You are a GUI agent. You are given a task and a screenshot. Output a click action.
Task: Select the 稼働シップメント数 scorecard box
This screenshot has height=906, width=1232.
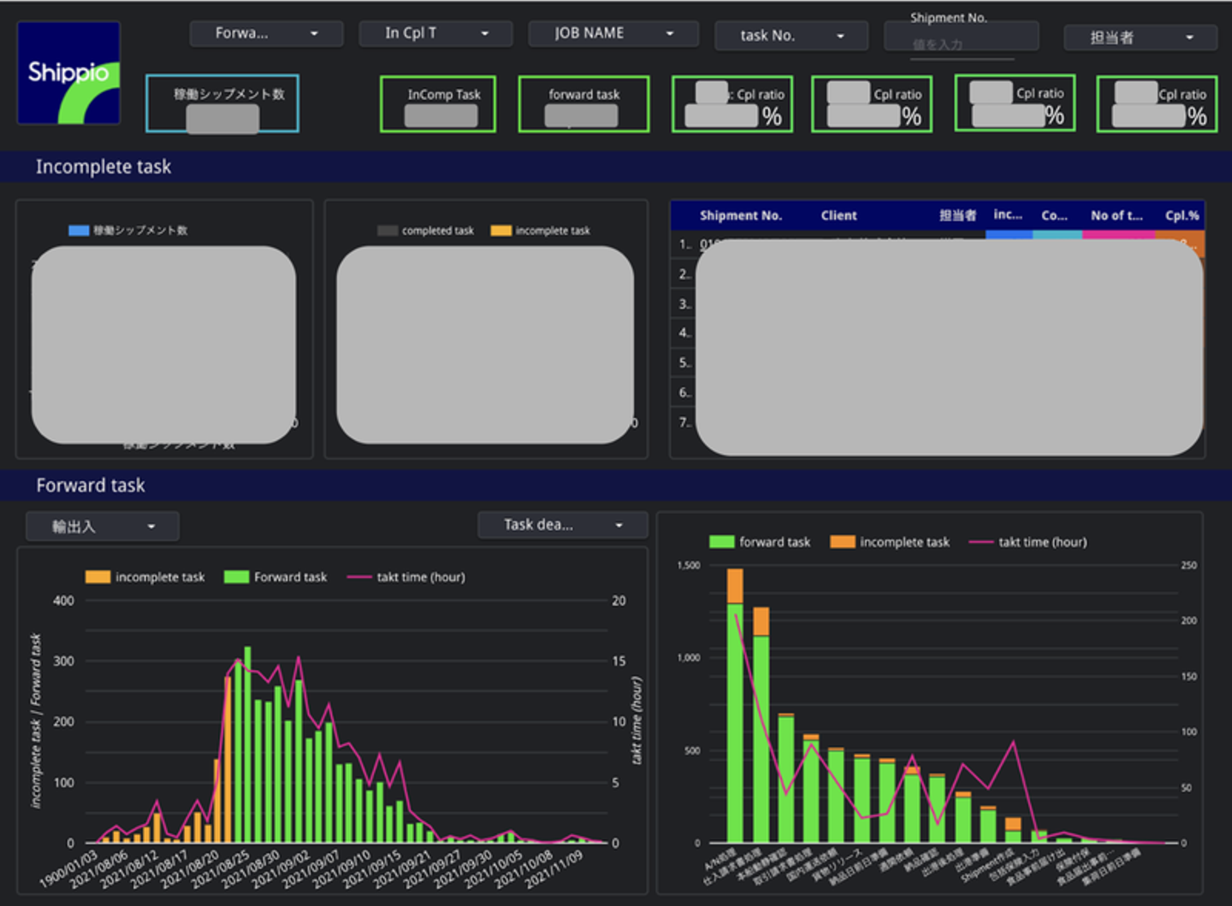[222, 103]
